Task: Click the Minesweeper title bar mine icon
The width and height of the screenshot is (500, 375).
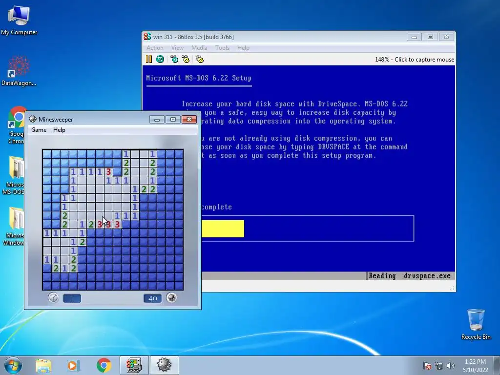Action: click(x=33, y=119)
